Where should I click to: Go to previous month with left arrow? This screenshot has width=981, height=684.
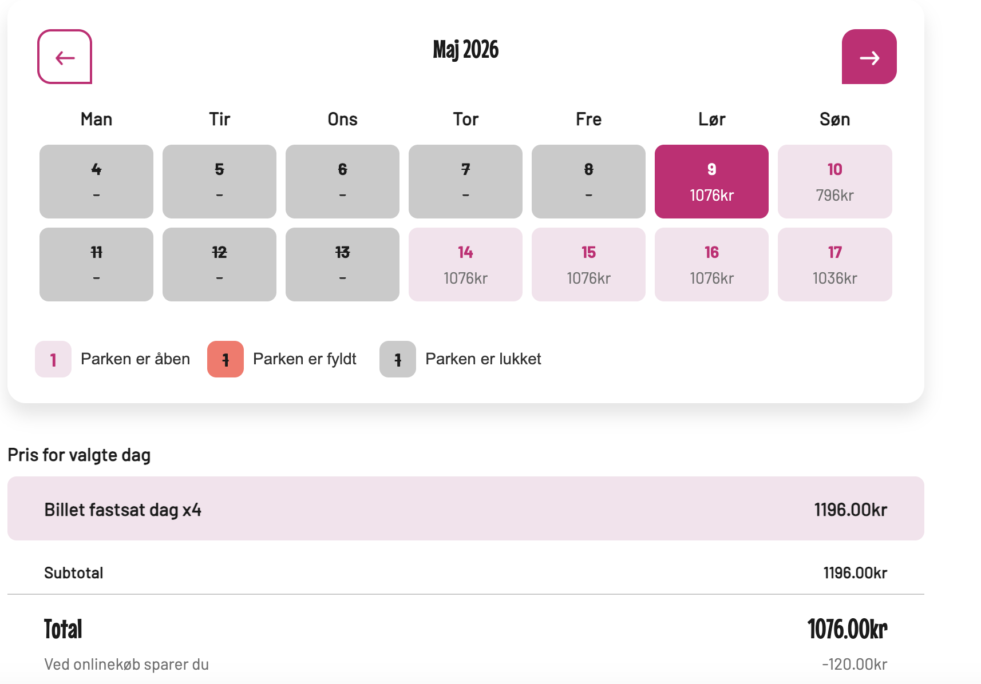click(x=65, y=57)
